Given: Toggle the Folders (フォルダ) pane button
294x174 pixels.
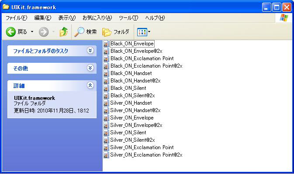Looking at the screenshot, I should 116,32.
